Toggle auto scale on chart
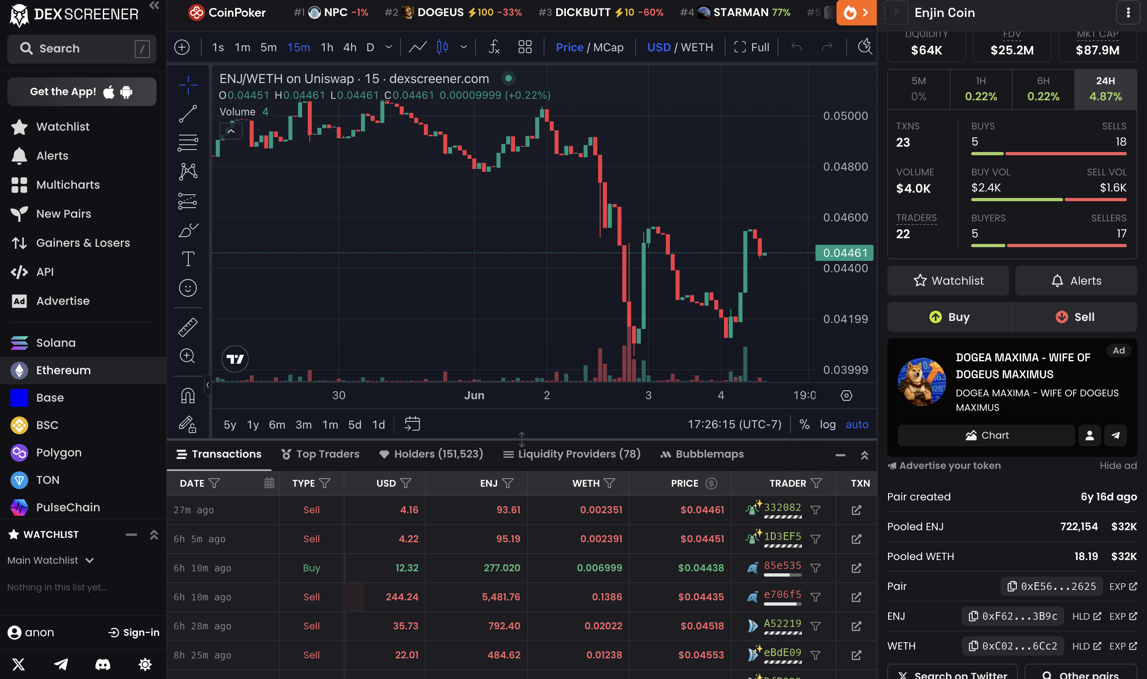Screen dimensions: 1147x679 click(x=857, y=424)
